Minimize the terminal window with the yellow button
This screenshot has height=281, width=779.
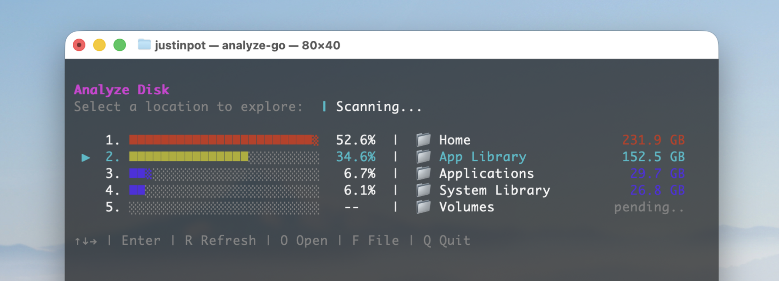pos(99,45)
